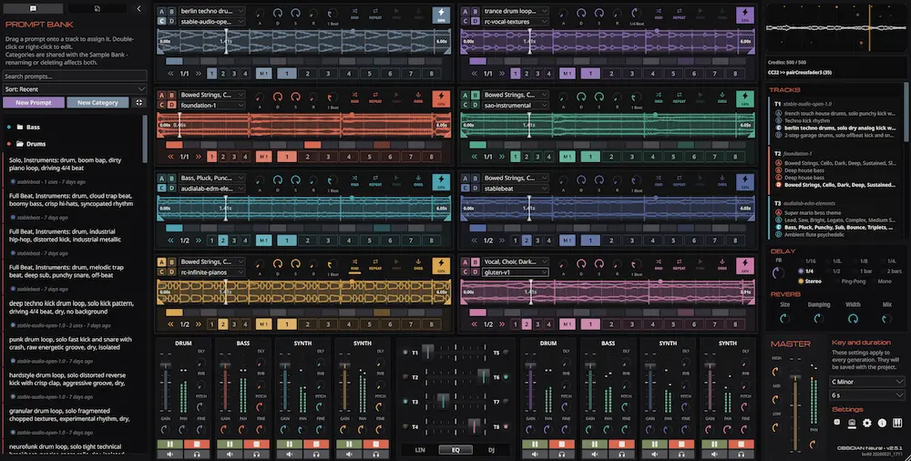Click the RND shuffle icon on the purple trance track

tap(659, 14)
